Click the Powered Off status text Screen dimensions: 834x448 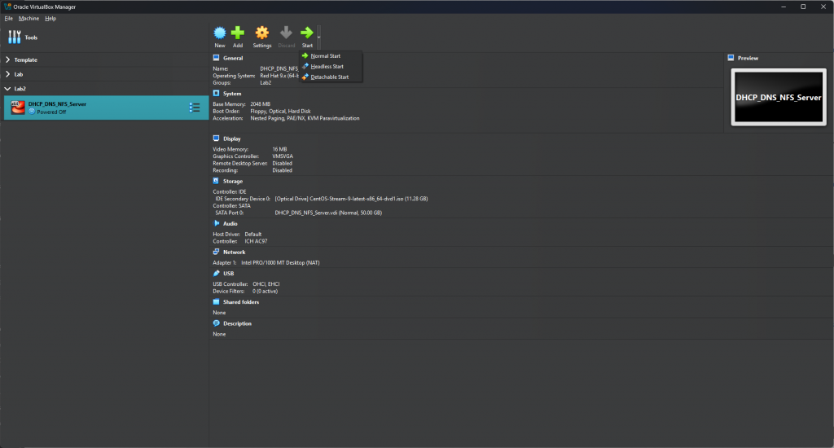click(51, 112)
